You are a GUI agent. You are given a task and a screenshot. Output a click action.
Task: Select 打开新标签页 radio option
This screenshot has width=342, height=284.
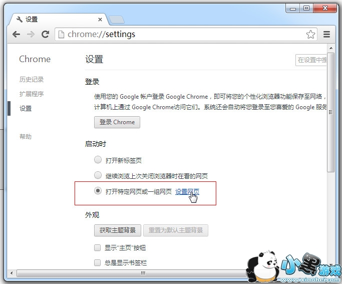coord(98,160)
